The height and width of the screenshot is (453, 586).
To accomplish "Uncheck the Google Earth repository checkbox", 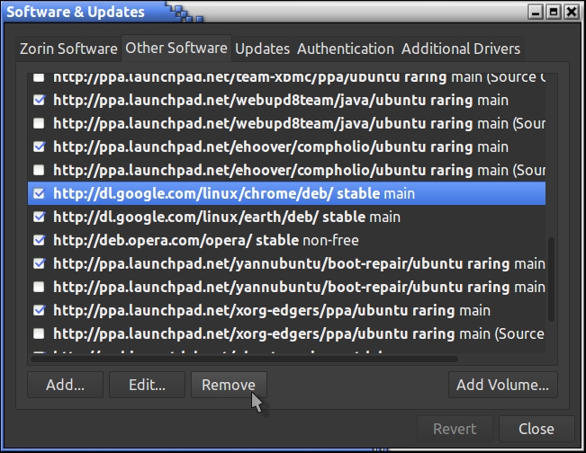I will [x=39, y=217].
